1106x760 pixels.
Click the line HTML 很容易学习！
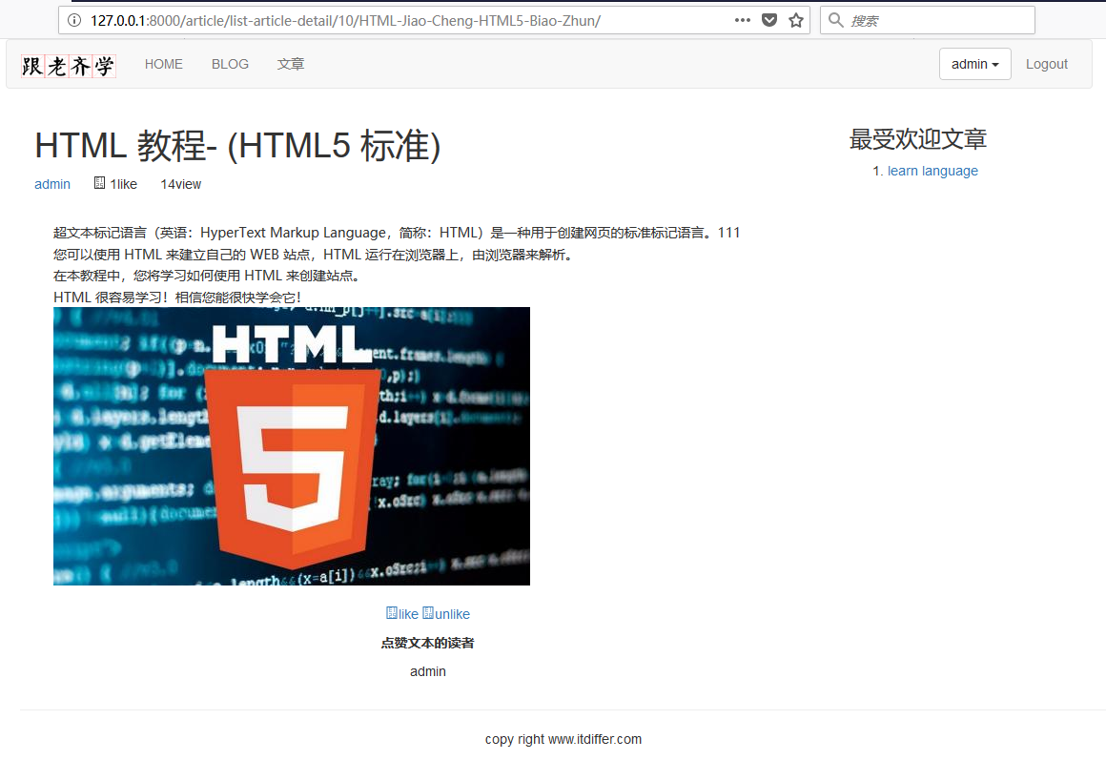coord(177,298)
